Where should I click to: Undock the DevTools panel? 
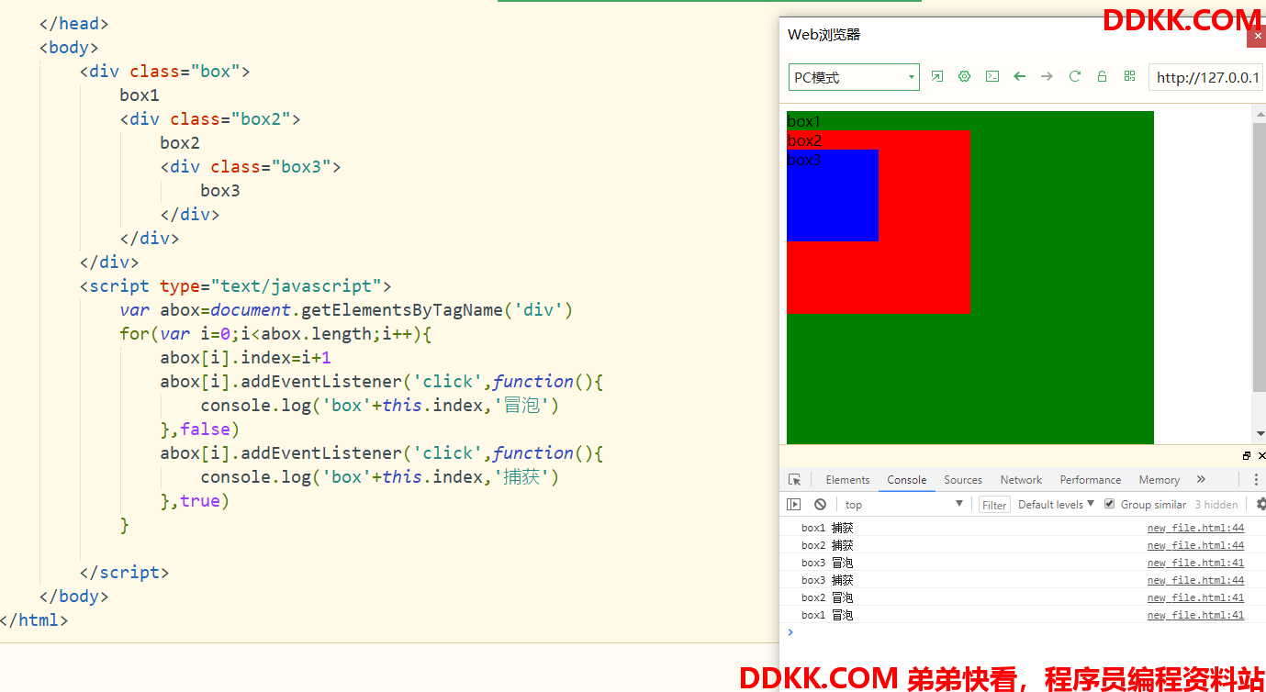[x=1247, y=456]
